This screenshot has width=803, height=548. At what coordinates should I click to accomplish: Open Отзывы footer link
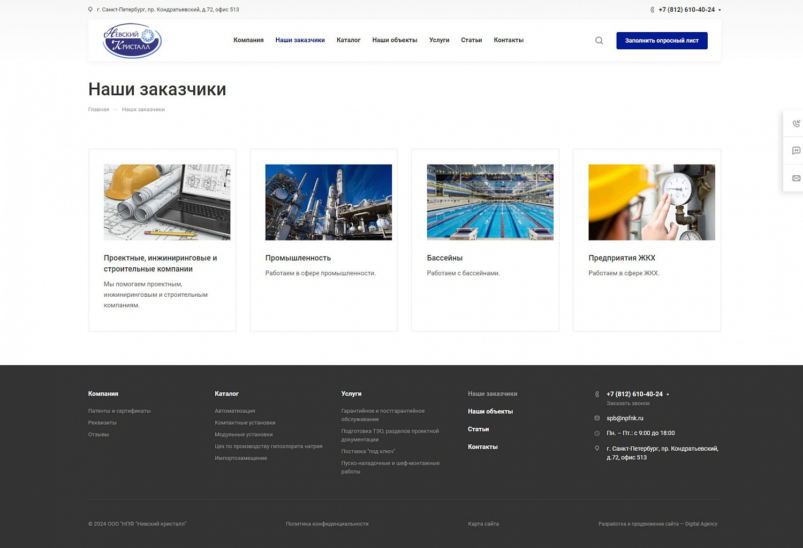99,435
